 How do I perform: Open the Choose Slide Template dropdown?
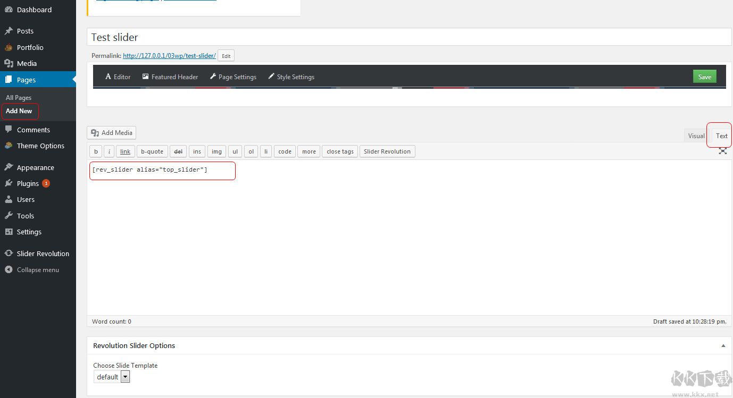[112, 377]
